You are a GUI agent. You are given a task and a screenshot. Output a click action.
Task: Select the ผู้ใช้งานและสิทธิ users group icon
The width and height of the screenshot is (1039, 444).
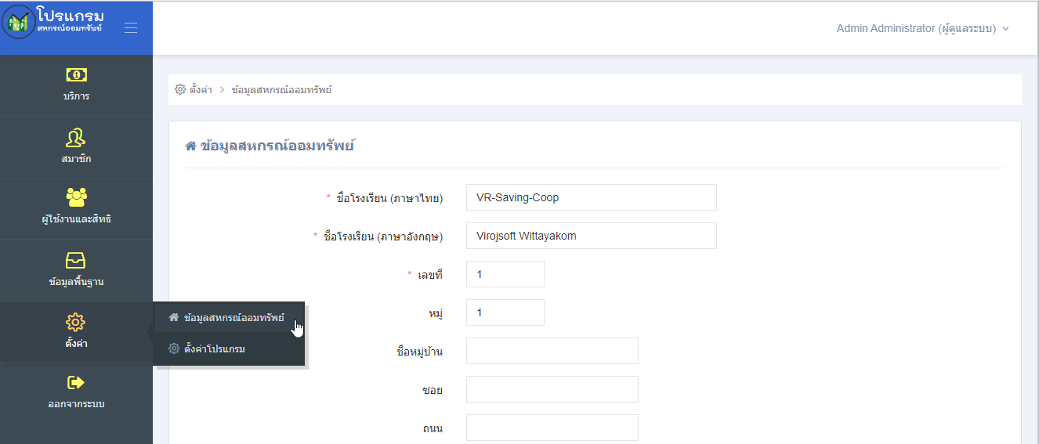coord(76,197)
